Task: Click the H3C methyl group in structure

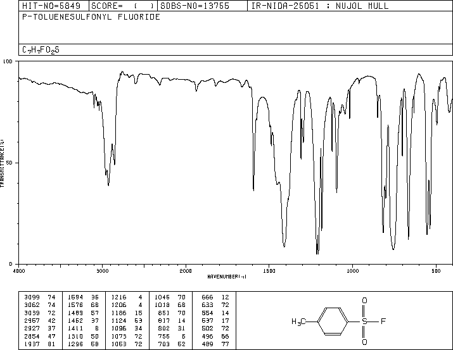Action: click(x=298, y=322)
